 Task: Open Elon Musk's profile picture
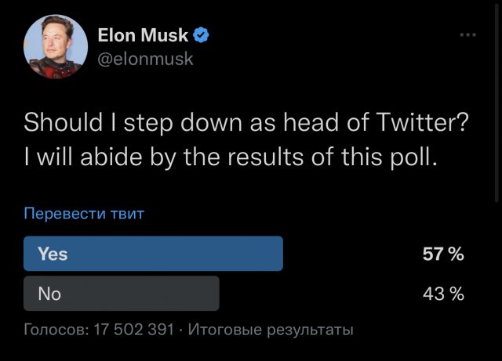tap(55, 46)
